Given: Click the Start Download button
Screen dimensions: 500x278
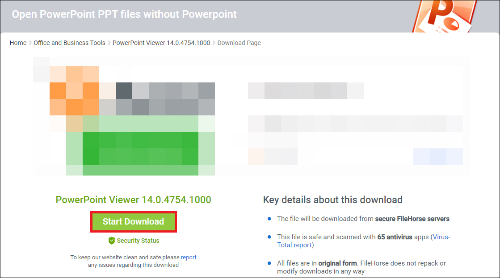Looking at the screenshot, I should tap(133, 222).
